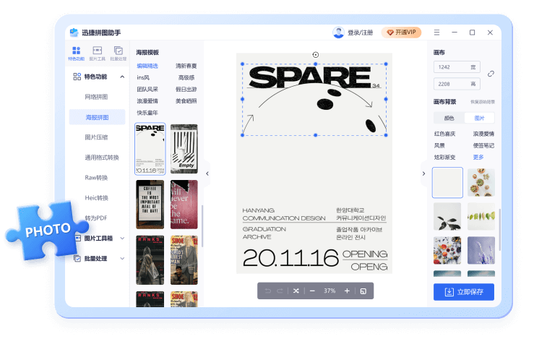The image size is (547, 339).
Task: Pick the food bowls background thumbnail
Action: [x=481, y=183]
